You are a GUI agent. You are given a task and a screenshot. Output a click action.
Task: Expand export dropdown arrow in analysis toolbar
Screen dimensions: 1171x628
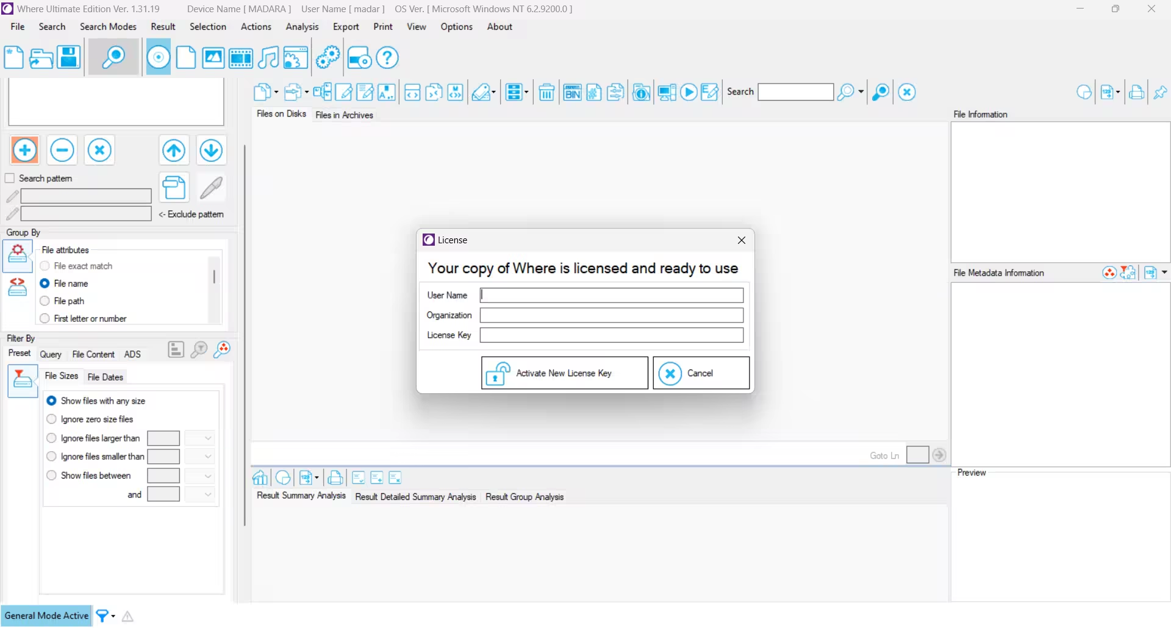[316, 477]
